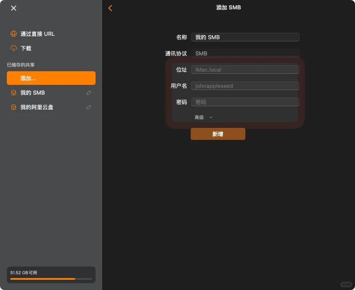Click the chevron next to 高级
The width and height of the screenshot is (355, 290).
[x=210, y=117]
